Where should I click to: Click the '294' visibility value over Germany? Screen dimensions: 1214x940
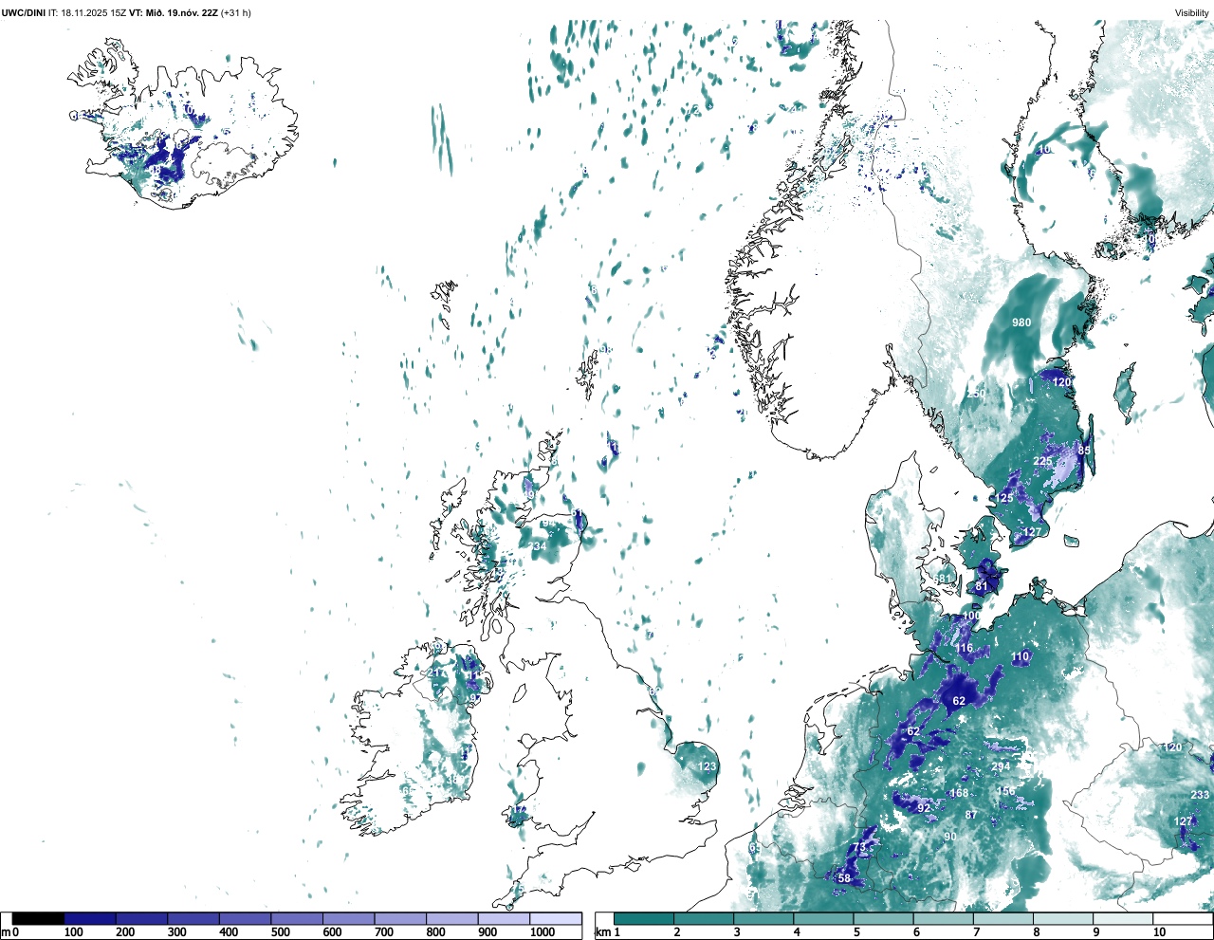[1002, 766]
